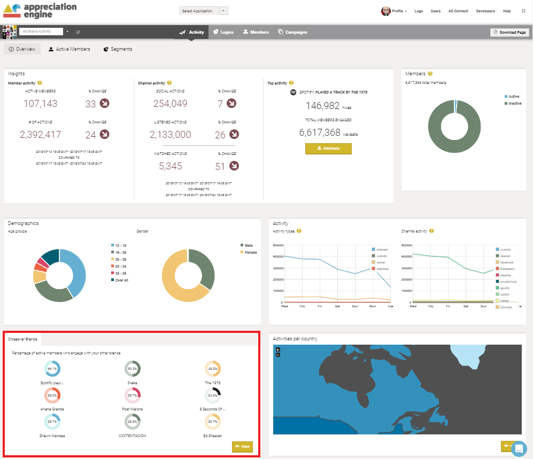The width and height of the screenshot is (533, 459).
Task: Click the profile avatar picture
Action: tap(385, 11)
